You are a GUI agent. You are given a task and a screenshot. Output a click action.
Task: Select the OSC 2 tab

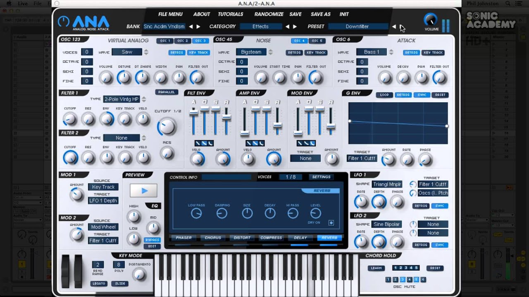[183, 41]
